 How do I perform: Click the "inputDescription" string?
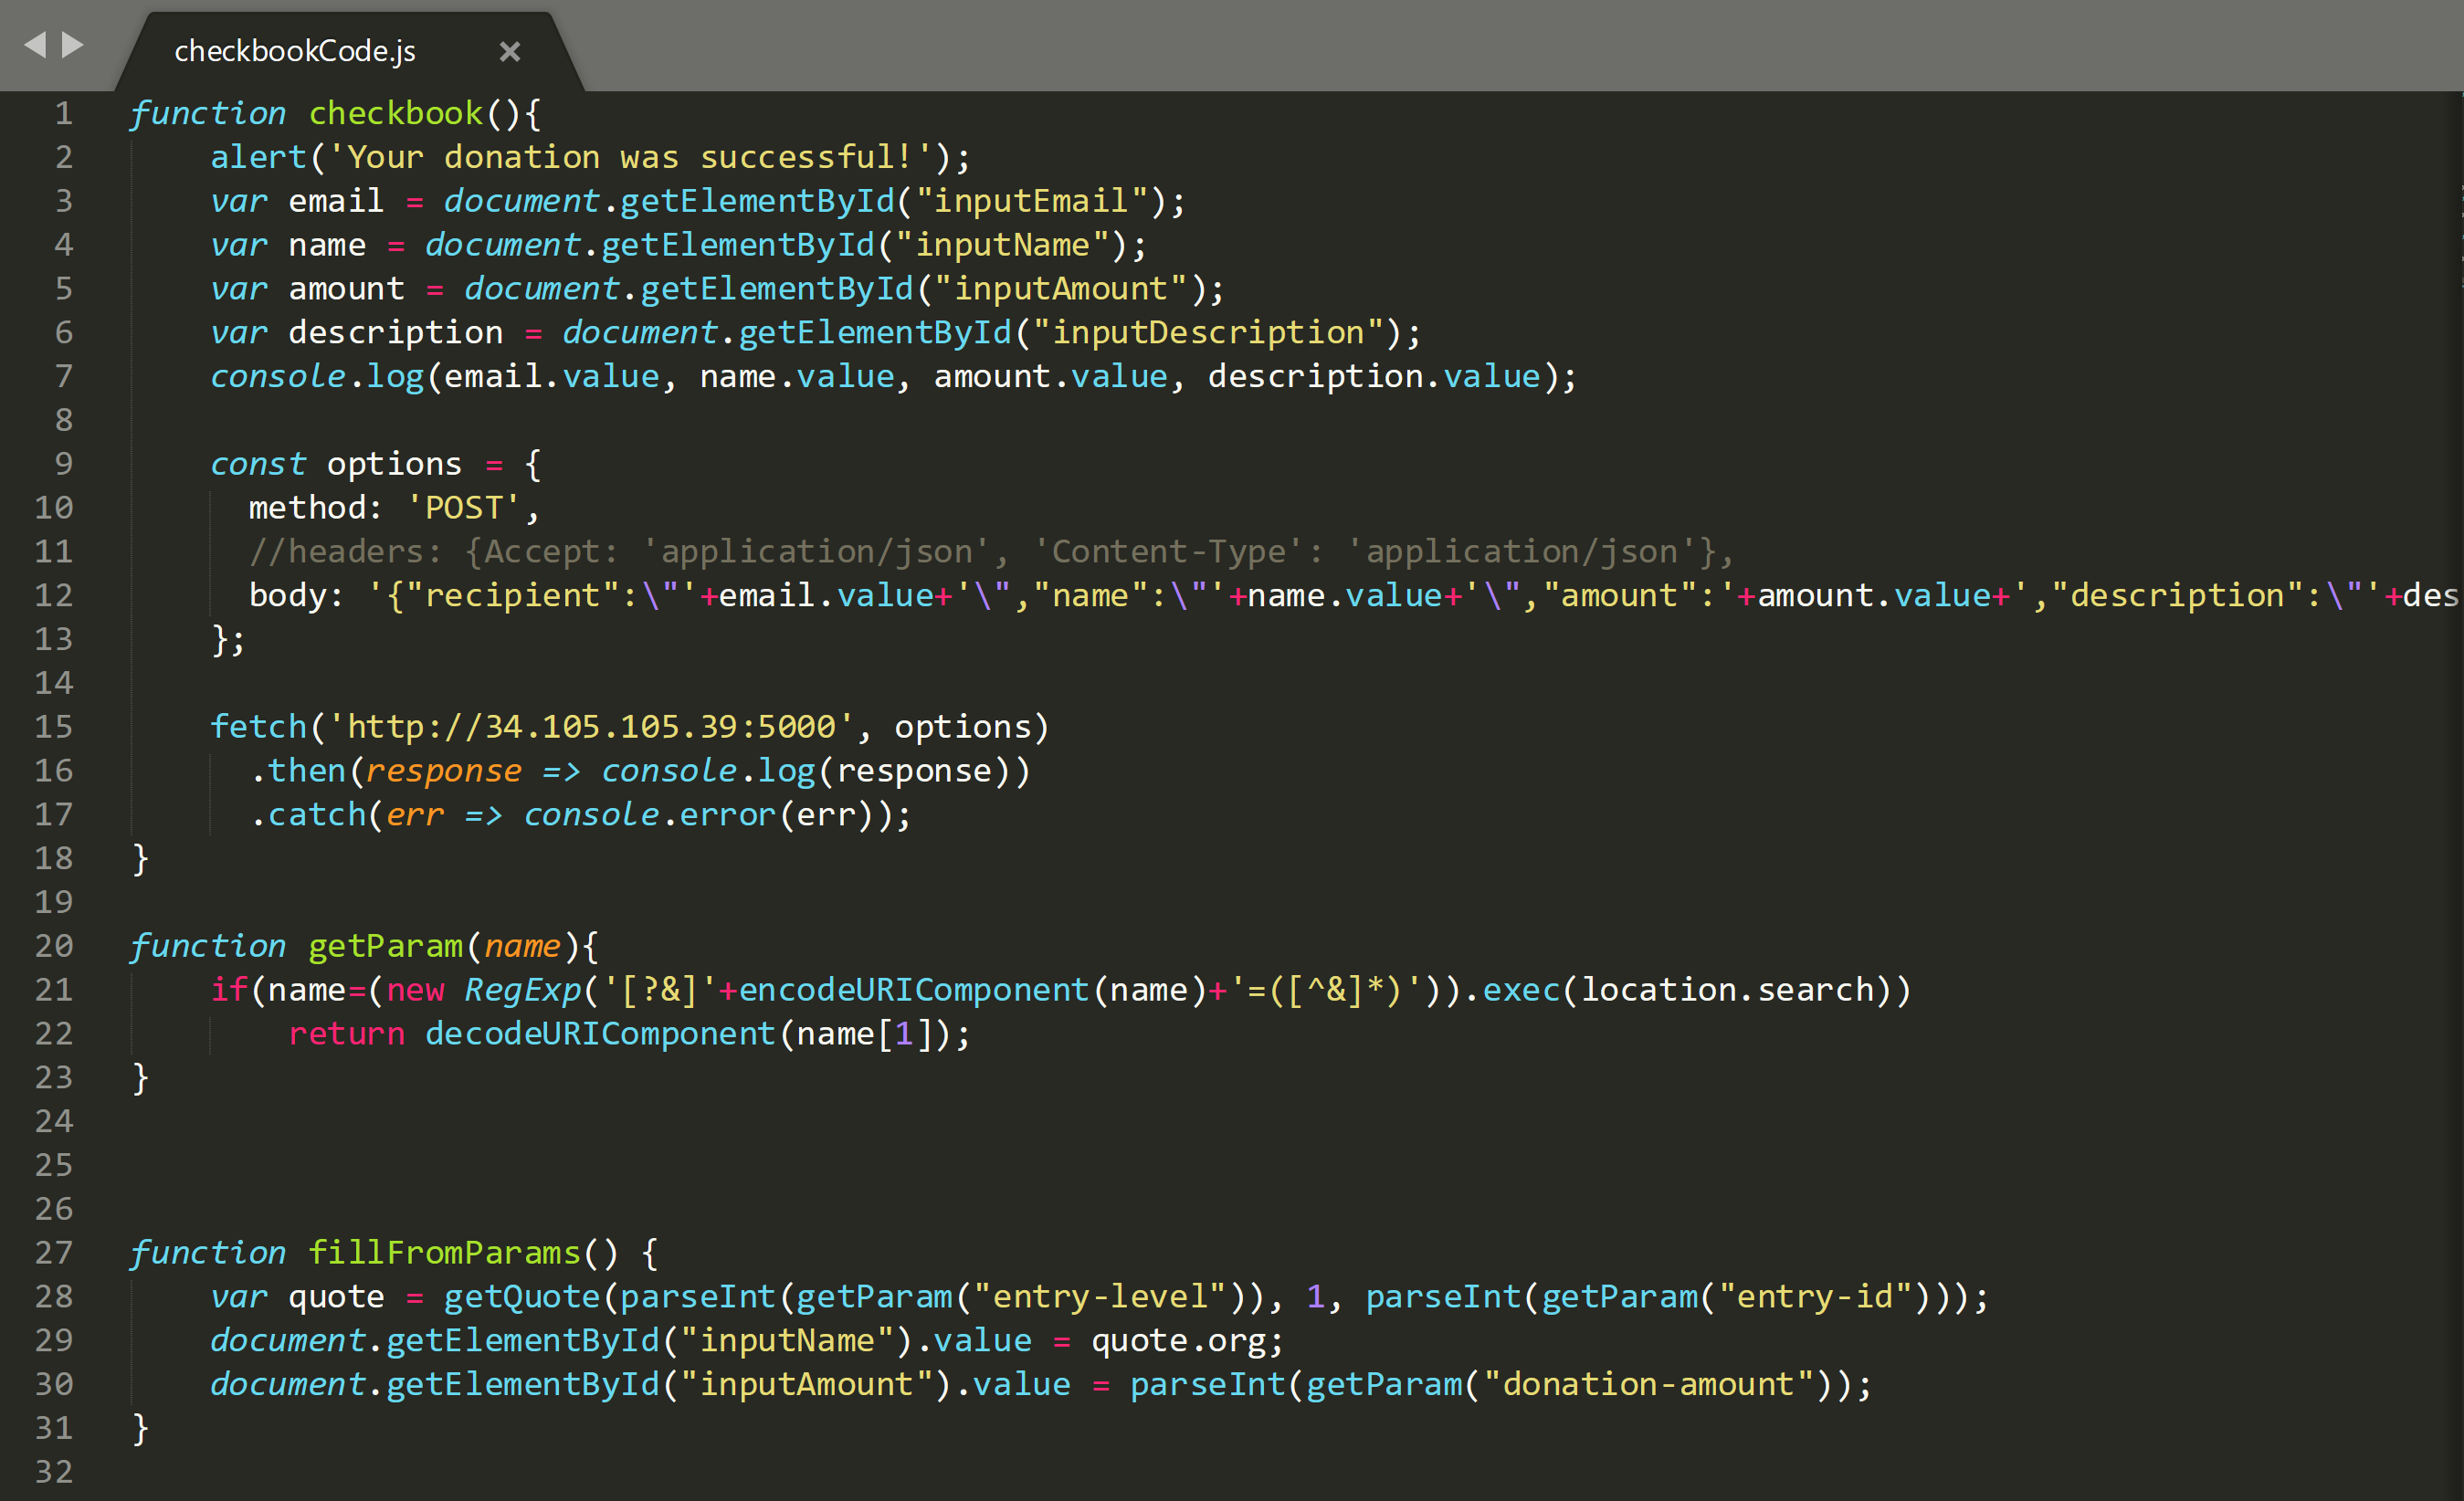click(x=1208, y=333)
